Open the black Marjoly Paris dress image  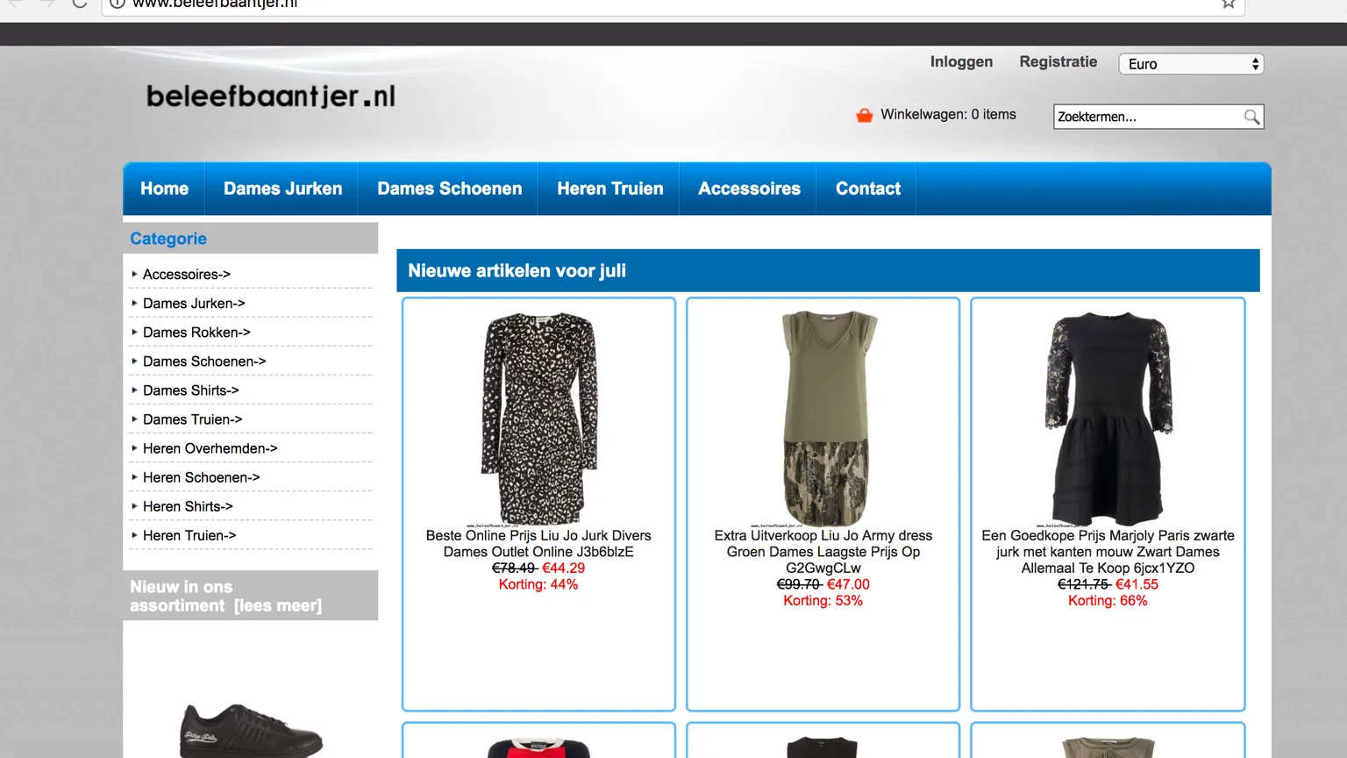point(1108,418)
